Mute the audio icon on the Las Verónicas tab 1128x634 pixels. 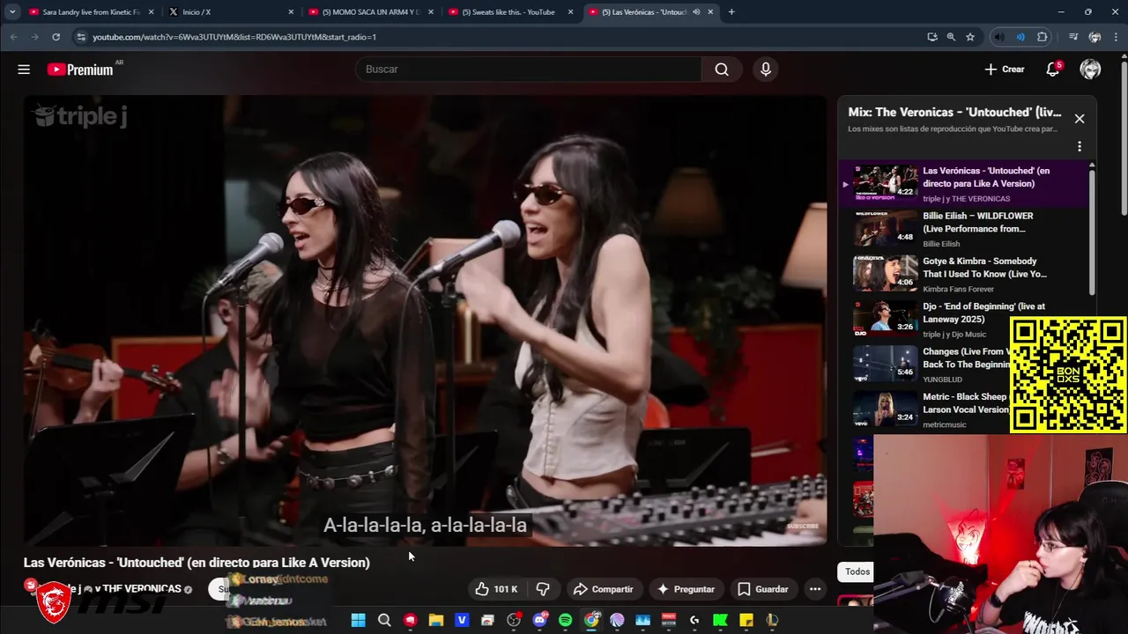click(696, 12)
